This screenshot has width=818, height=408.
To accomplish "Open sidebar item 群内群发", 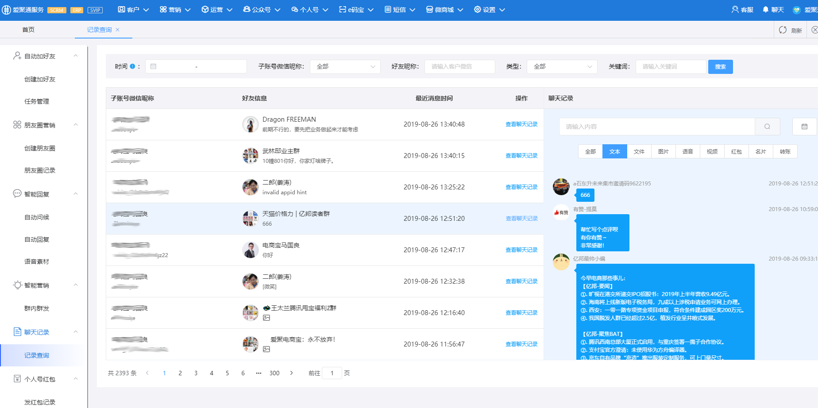I will [x=37, y=308].
